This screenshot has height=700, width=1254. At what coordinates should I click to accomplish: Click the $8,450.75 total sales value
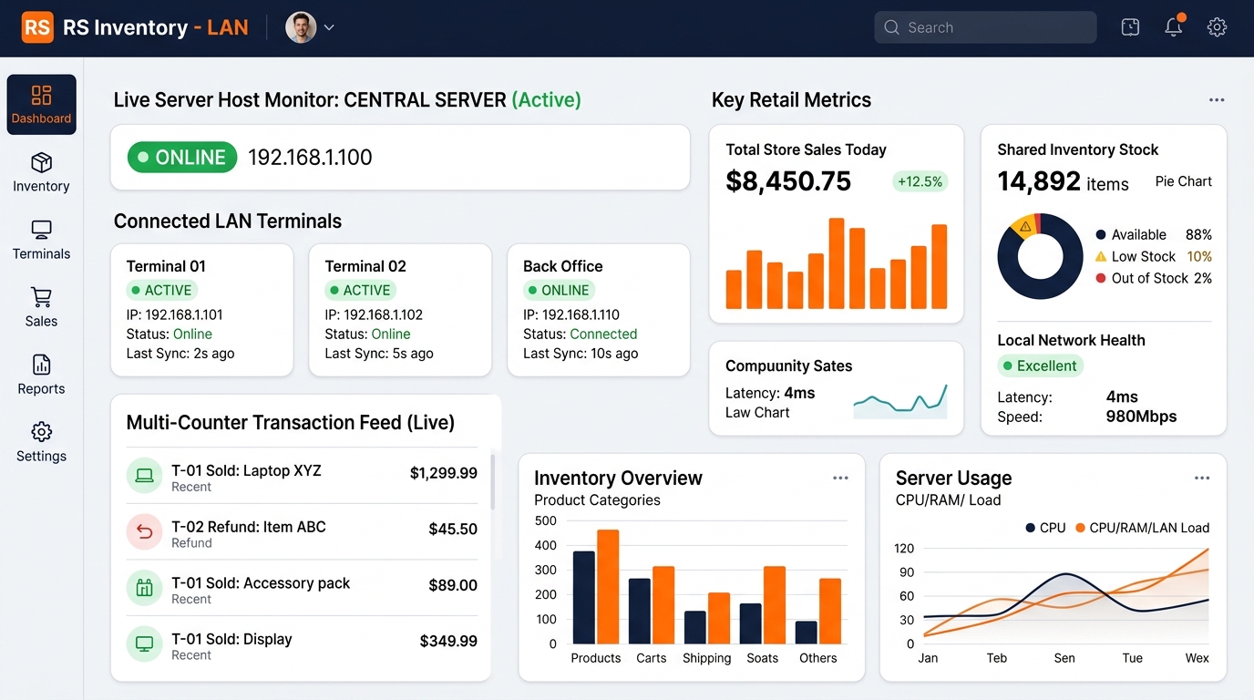click(x=788, y=181)
